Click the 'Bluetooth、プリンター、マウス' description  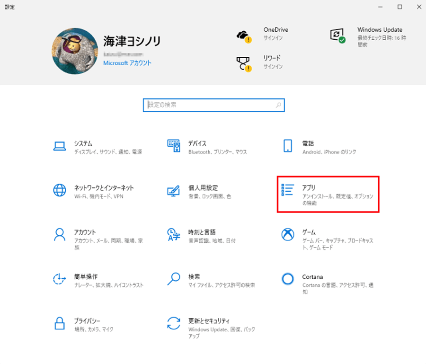[218, 152]
